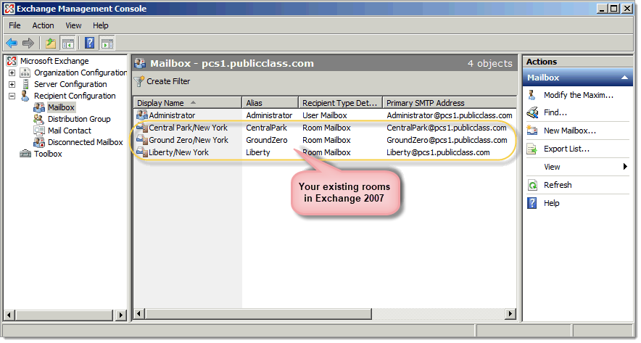Click the Find... action
This screenshot has height=343, width=641.
pos(555,112)
